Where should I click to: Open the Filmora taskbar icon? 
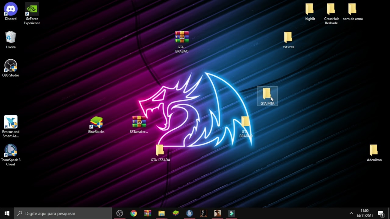click(232, 213)
